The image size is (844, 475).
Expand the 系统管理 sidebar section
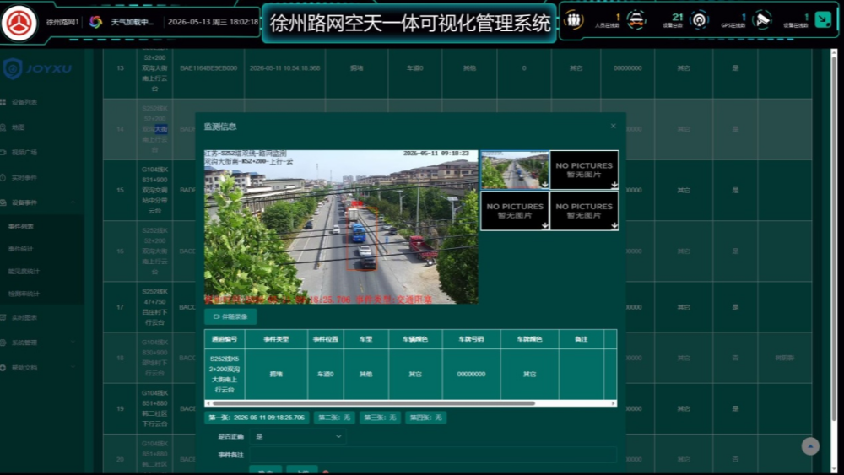tap(73, 343)
